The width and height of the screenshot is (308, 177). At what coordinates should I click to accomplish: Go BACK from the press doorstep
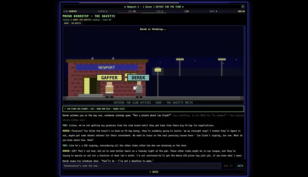tap(154, 172)
